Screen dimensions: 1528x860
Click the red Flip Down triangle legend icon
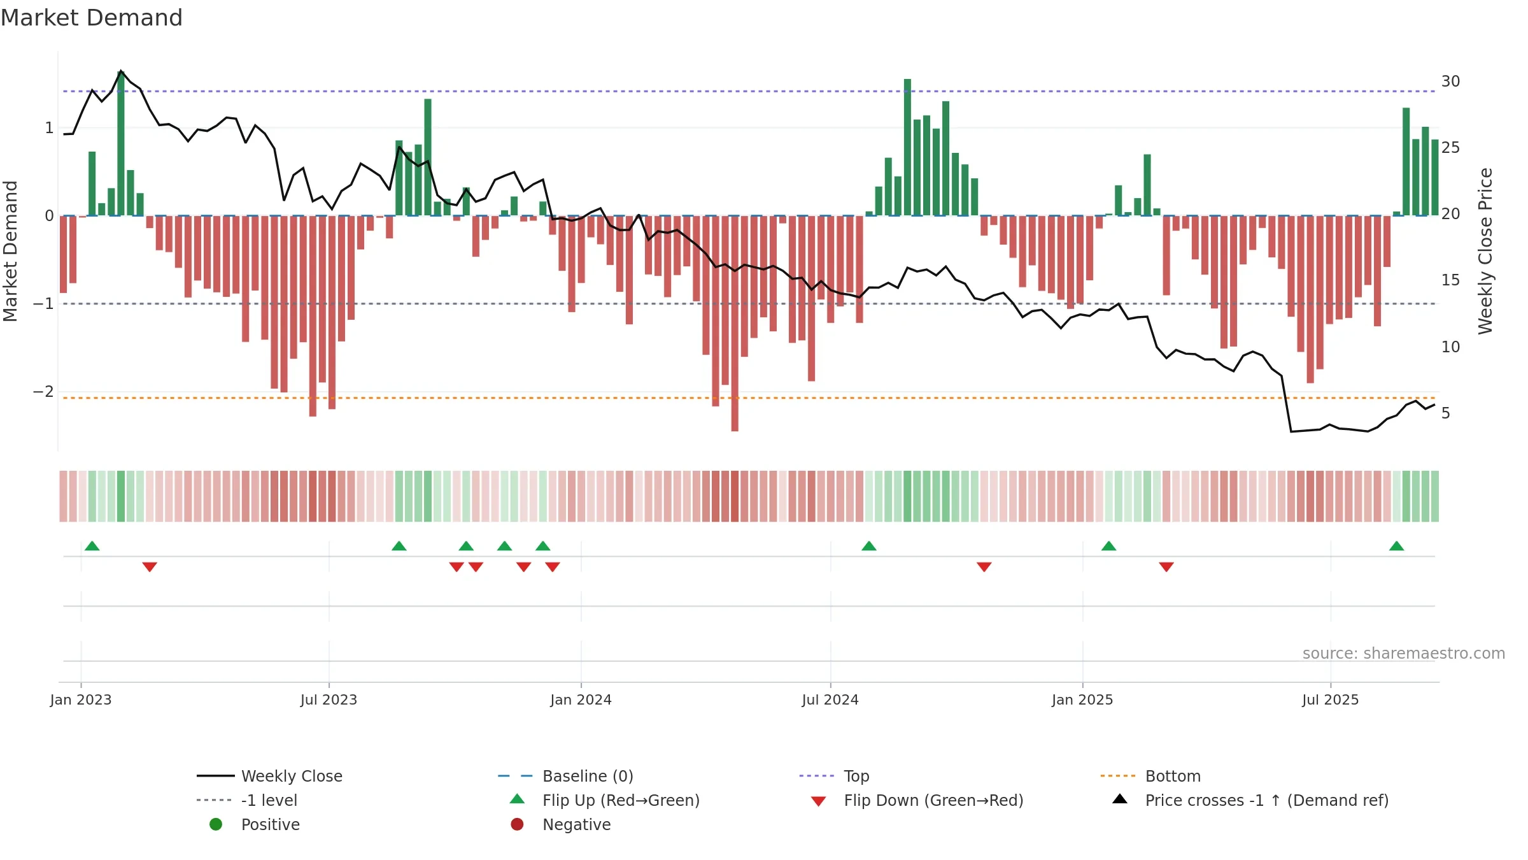[819, 801]
